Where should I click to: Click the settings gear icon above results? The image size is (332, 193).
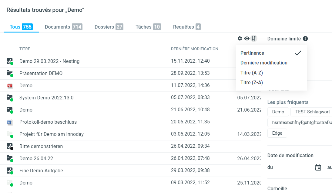pyautogui.click(x=240, y=38)
